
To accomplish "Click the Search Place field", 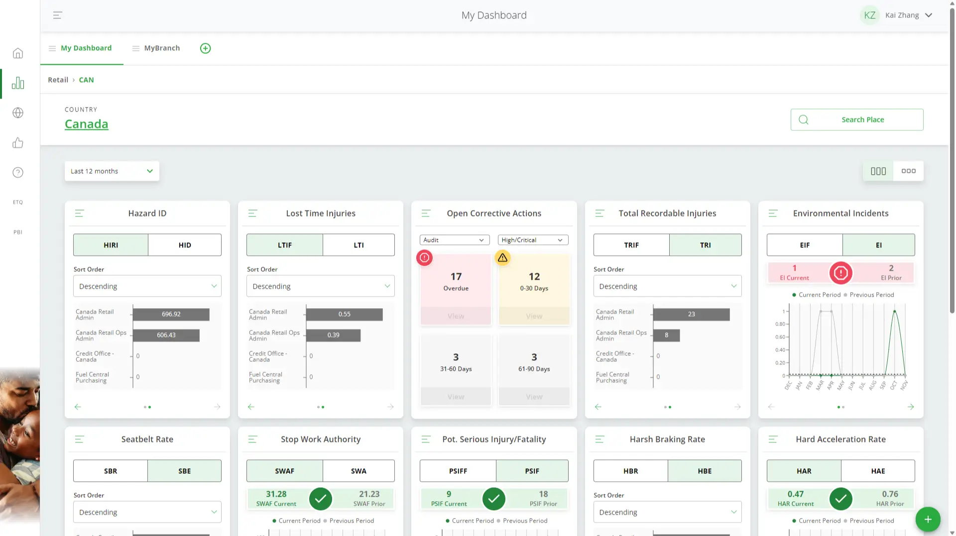I will click(856, 119).
